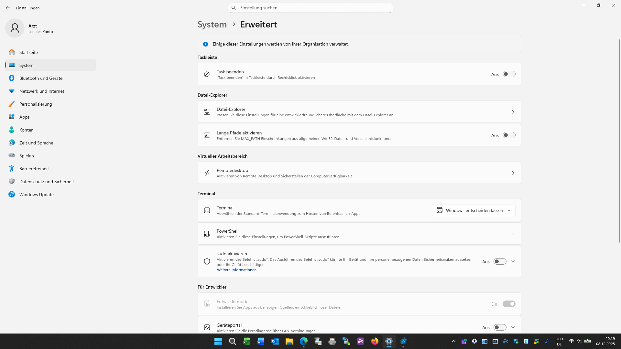Open the Windows entscheiden lassen dropdown
The width and height of the screenshot is (621, 349).
(473, 210)
